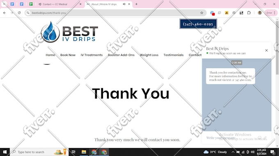
Task: Call the (347)-460-0295 phone button
Action: click(198, 24)
